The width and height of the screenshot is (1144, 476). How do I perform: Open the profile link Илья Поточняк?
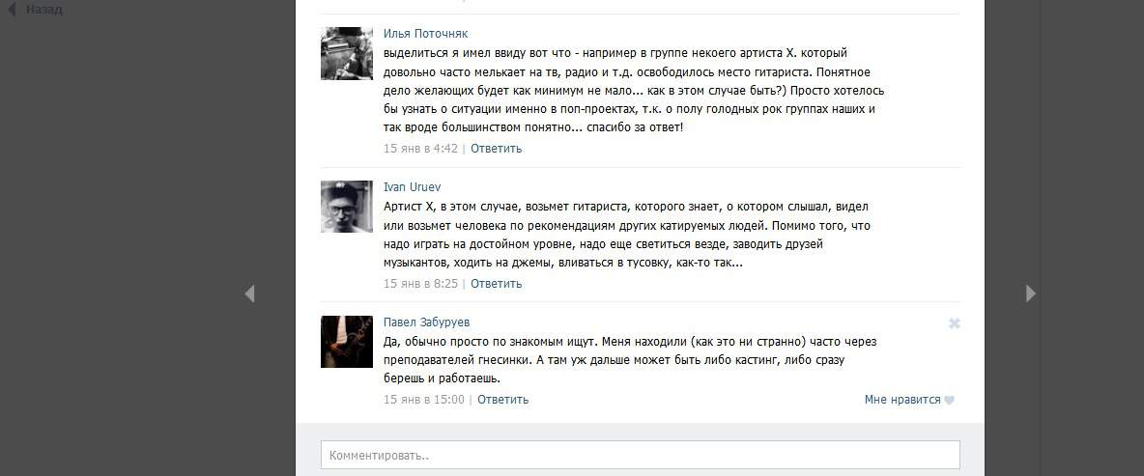click(425, 34)
